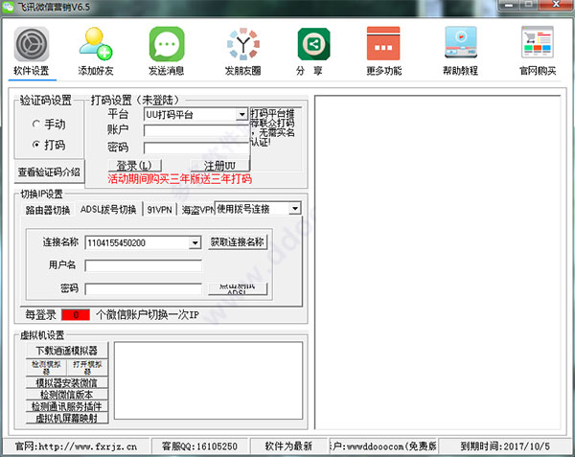Image resolution: width=575 pixels, height=457 pixels.
Task: Click the red 活动期间购买三年版送三年打码 text
Action: pos(180,179)
